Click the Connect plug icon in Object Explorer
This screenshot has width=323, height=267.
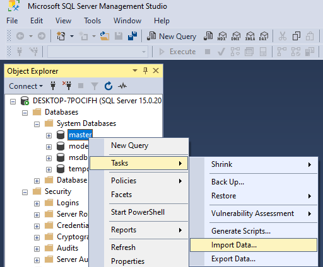click(53, 86)
